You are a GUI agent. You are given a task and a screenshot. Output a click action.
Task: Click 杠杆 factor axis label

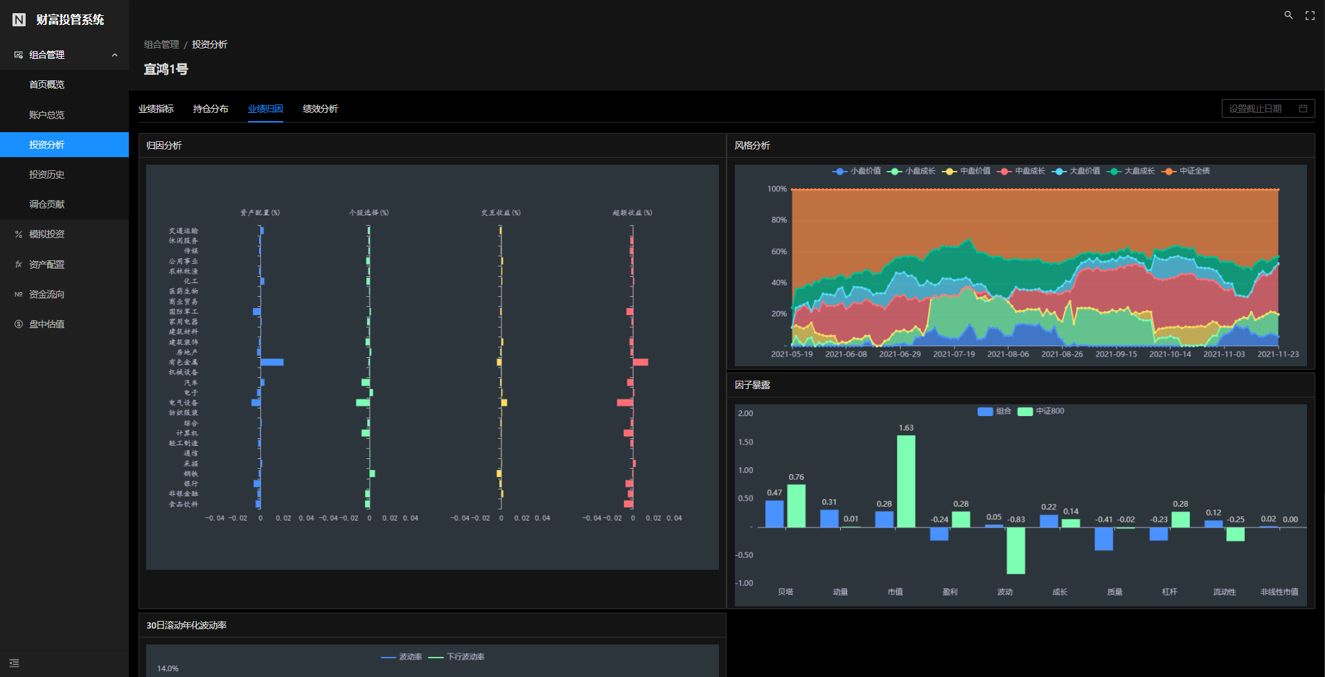click(x=1170, y=592)
